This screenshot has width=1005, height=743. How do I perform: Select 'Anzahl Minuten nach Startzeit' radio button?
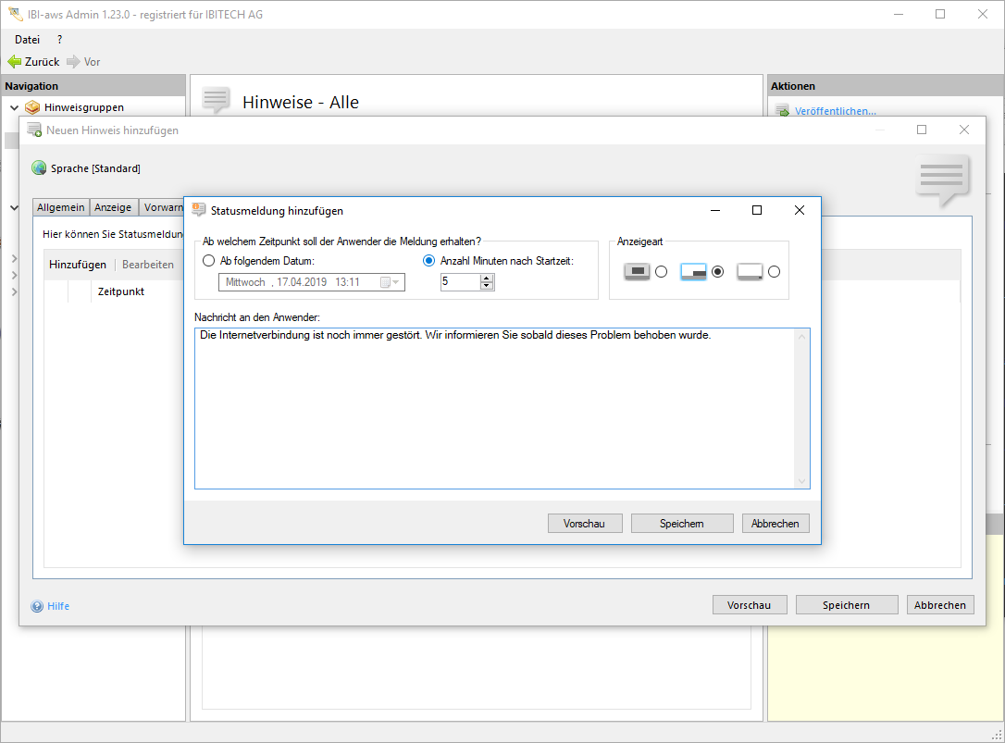pyautogui.click(x=428, y=261)
